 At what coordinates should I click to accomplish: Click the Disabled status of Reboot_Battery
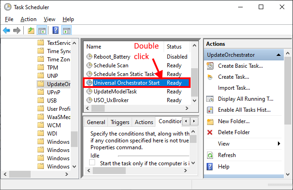point(177,57)
